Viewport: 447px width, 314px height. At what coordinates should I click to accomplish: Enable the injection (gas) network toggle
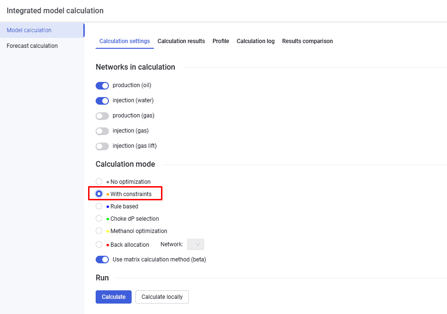102,131
